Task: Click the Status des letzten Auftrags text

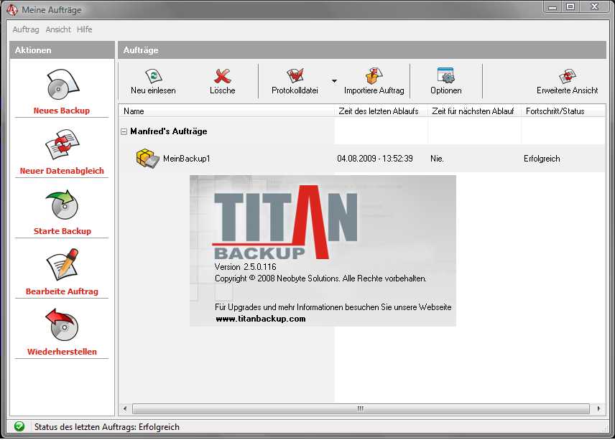Action: 106,427
